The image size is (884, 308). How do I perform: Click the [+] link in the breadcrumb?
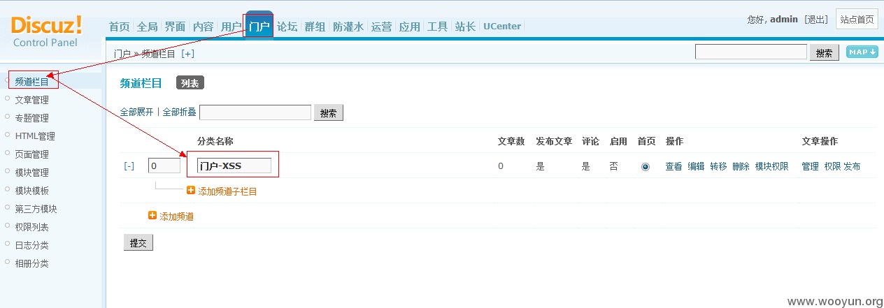187,53
